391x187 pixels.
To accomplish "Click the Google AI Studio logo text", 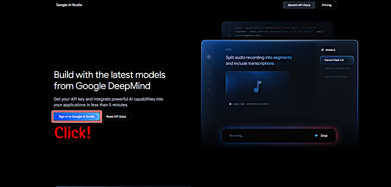I will click(69, 5).
